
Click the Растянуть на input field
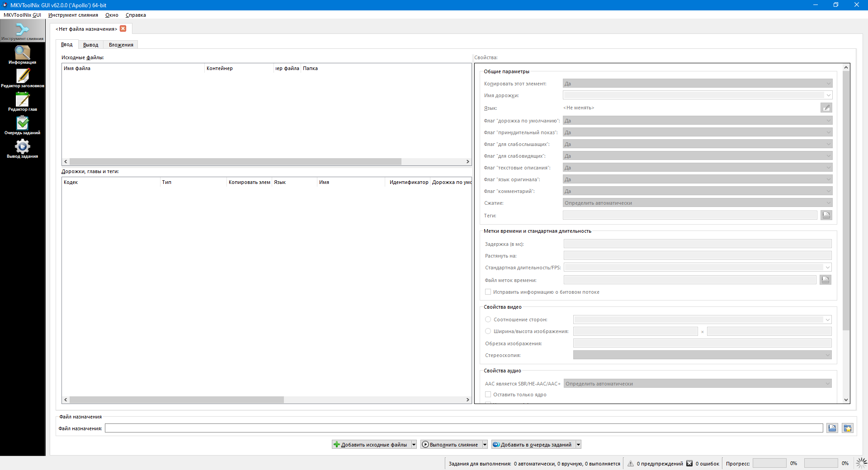click(x=698, y=256)
